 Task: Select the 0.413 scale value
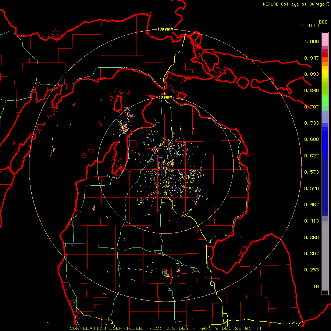(312, 221)
